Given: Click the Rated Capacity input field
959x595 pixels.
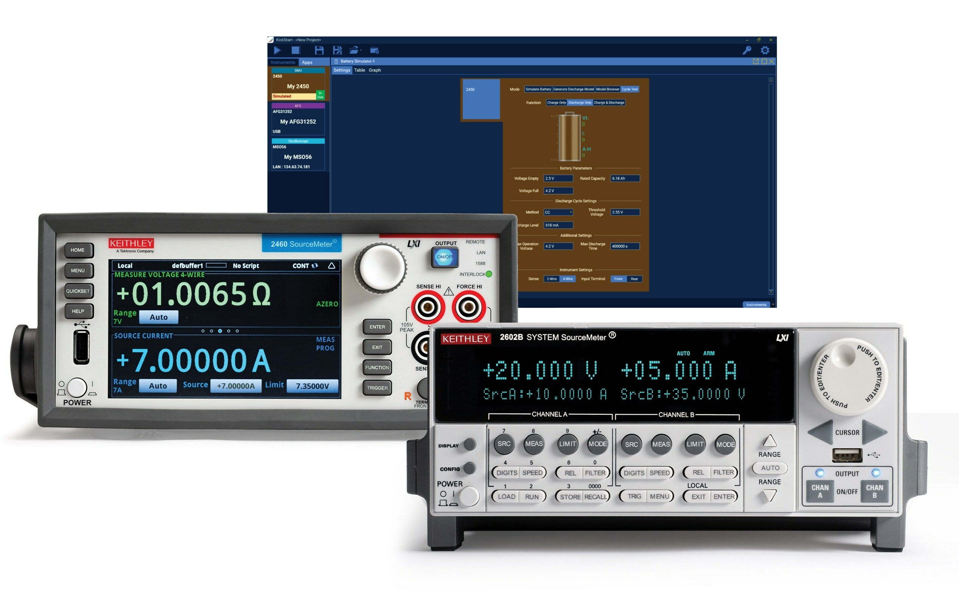Looking at the screenshot, I should tap(624, 179).
